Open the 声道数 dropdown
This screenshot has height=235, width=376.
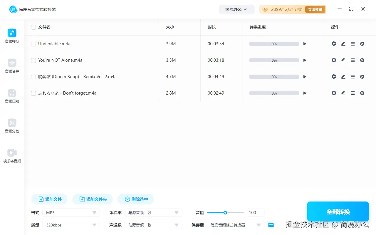pyautogui.click(x=153, y=225)
